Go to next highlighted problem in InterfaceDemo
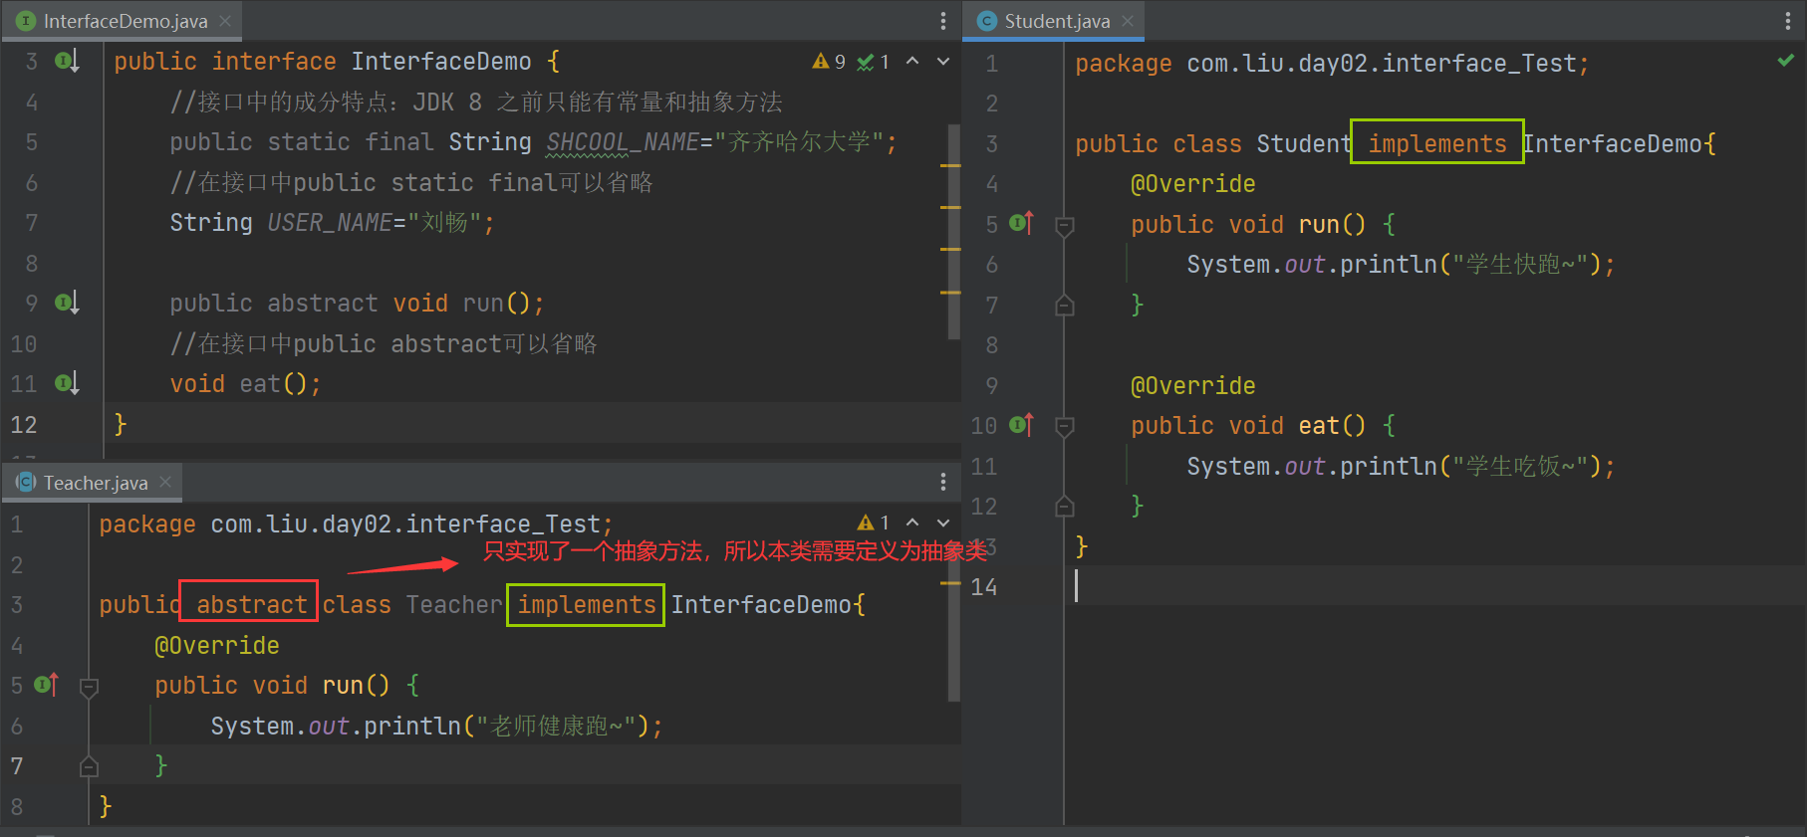Viewport: 1807px width, 837px height. pos(943,62)
